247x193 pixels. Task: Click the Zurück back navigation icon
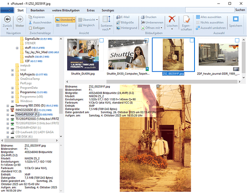[7, 19]
